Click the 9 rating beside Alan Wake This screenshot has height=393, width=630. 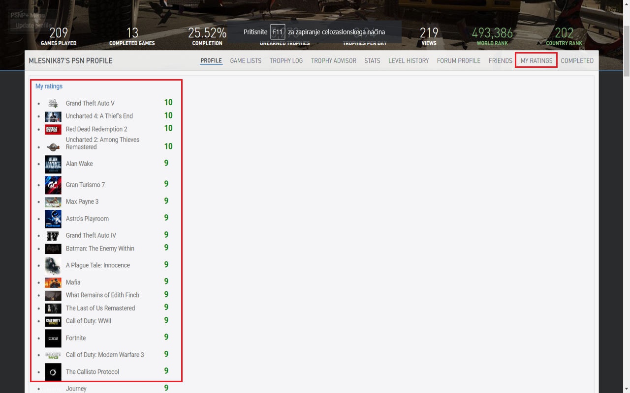pyautogui.click(x=166, y=163)
